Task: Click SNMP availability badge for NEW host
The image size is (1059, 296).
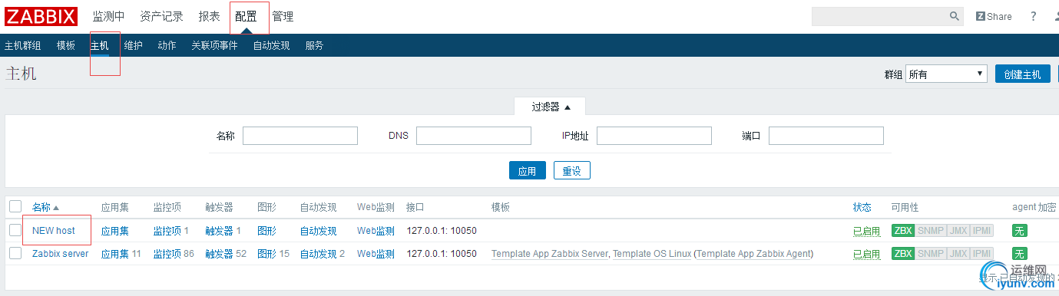Action: 930,230
